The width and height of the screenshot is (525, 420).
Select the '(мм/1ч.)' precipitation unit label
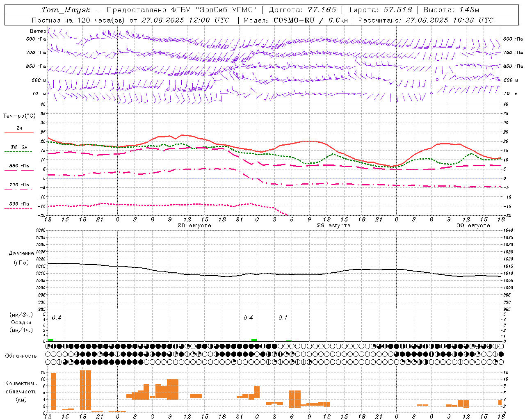[21, 330]
